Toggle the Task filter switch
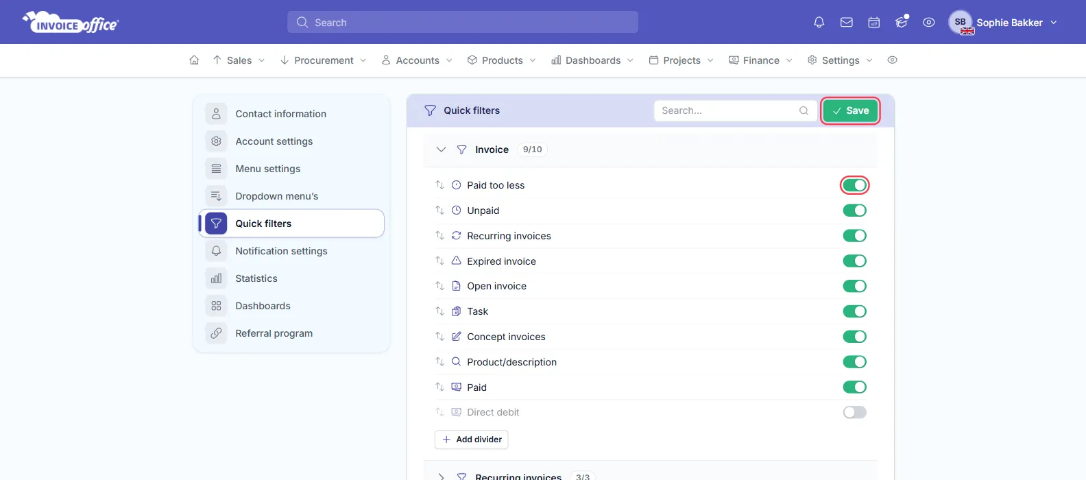The width and height of the screenshot is (1086, 480). (854, 311)
